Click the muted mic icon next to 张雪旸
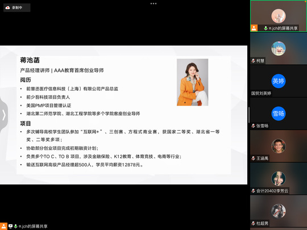The width and height of the screenshot is (307, 230). 254,126
